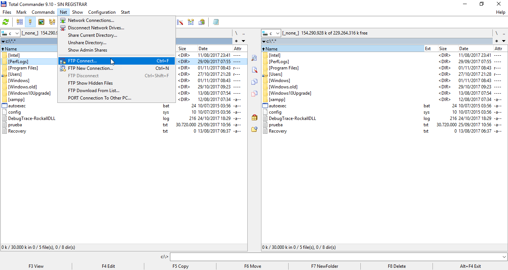Choose FTP New Connection... menu entry
This screenshot has height=270, width=508.
116,68
